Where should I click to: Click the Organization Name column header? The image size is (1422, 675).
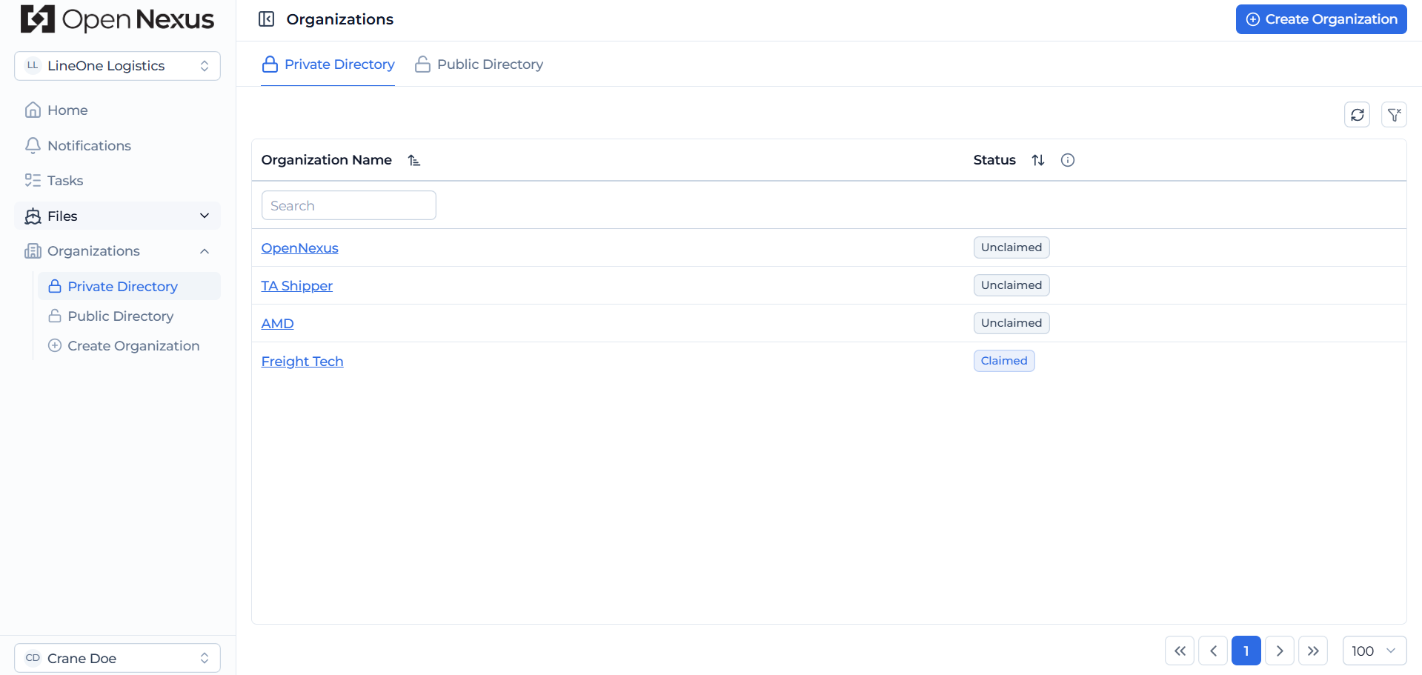point(326,160)
